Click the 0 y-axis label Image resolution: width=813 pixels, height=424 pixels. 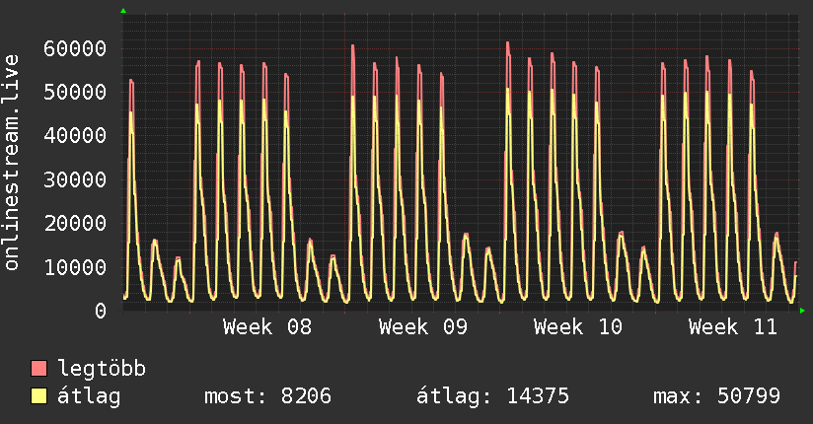click(x=101, y=311)
